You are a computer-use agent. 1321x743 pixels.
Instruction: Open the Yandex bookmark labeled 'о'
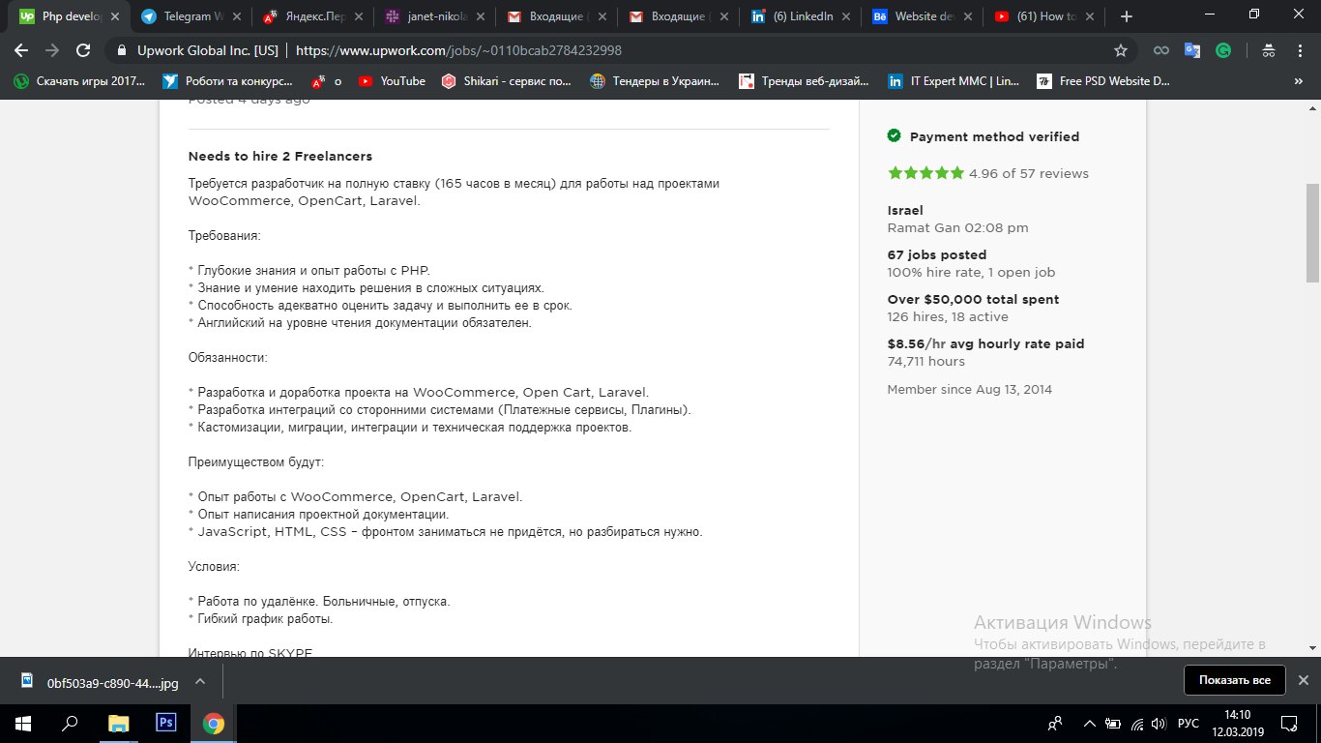326,81
